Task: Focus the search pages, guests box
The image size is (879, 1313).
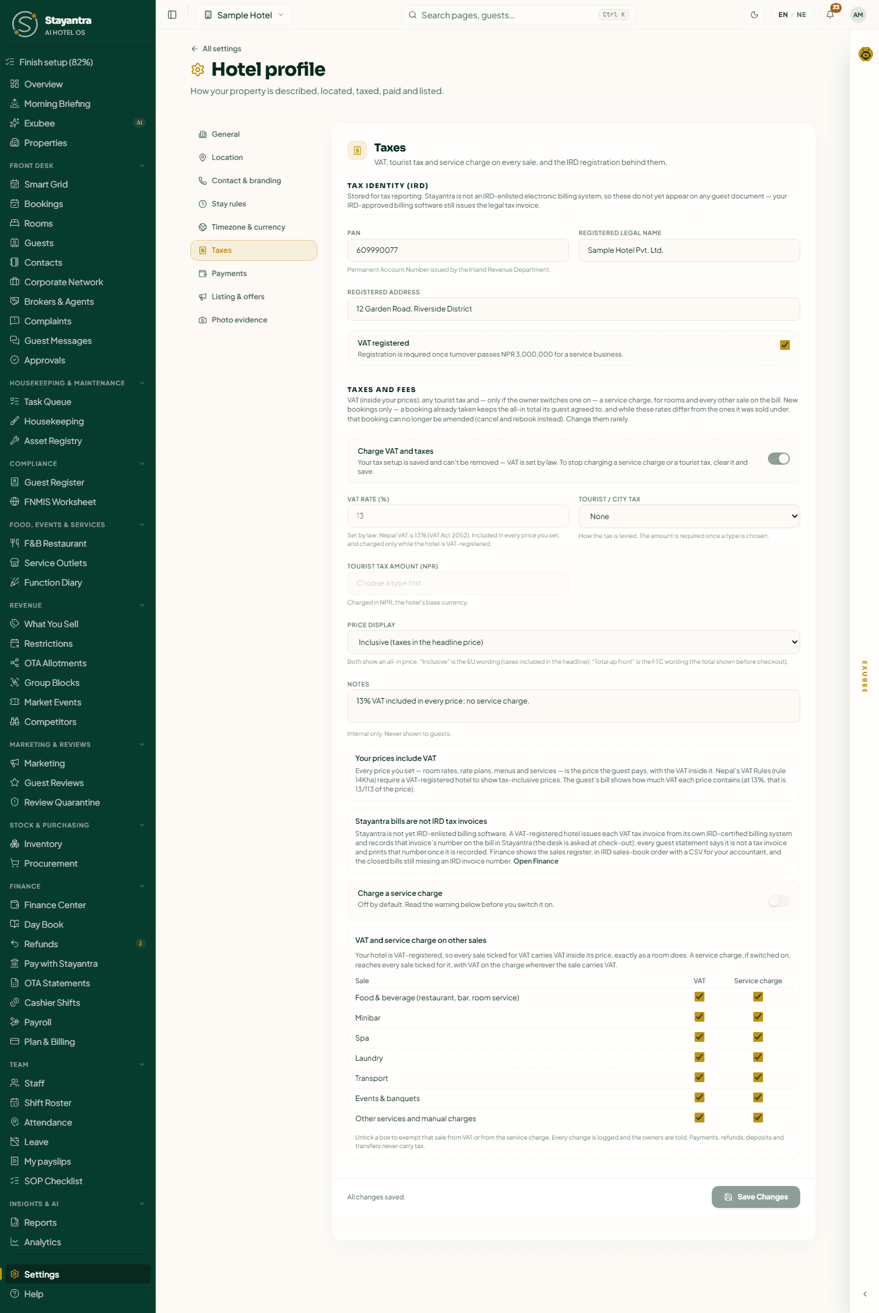Action: point(519,15)
